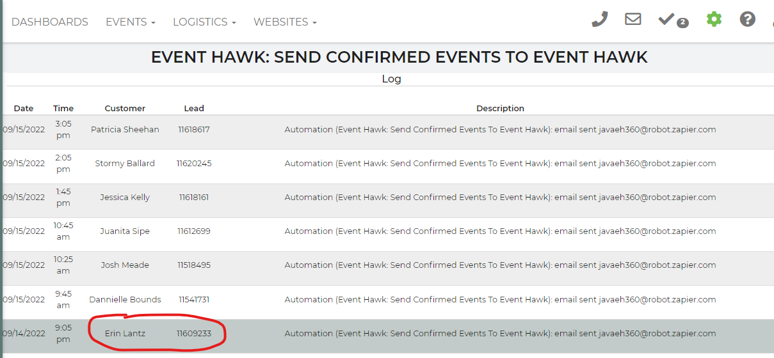Sort by the Customer column header
The width and height of the screenshot is (774, 358).
125,108
